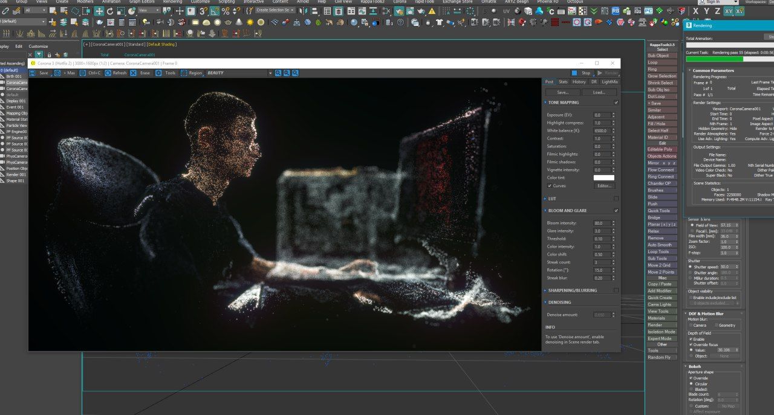The image size is (774, 415).
Task: Click the Stop render button
Action: tap(582, 72)
